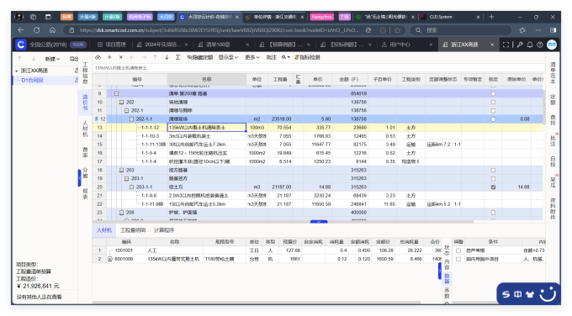
Task: Click the move-down arrow toolbar icon
Action: [167, 57]
